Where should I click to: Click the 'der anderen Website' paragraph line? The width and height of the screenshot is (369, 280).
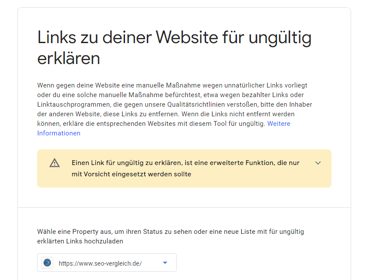coord(166,114)
